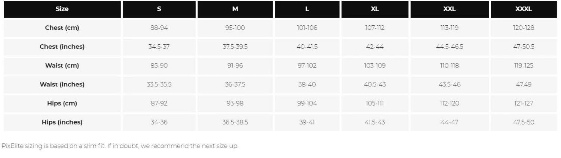The image size is (561, 158).
Task: Select the Waist (inches) row label
Action: 62,85
